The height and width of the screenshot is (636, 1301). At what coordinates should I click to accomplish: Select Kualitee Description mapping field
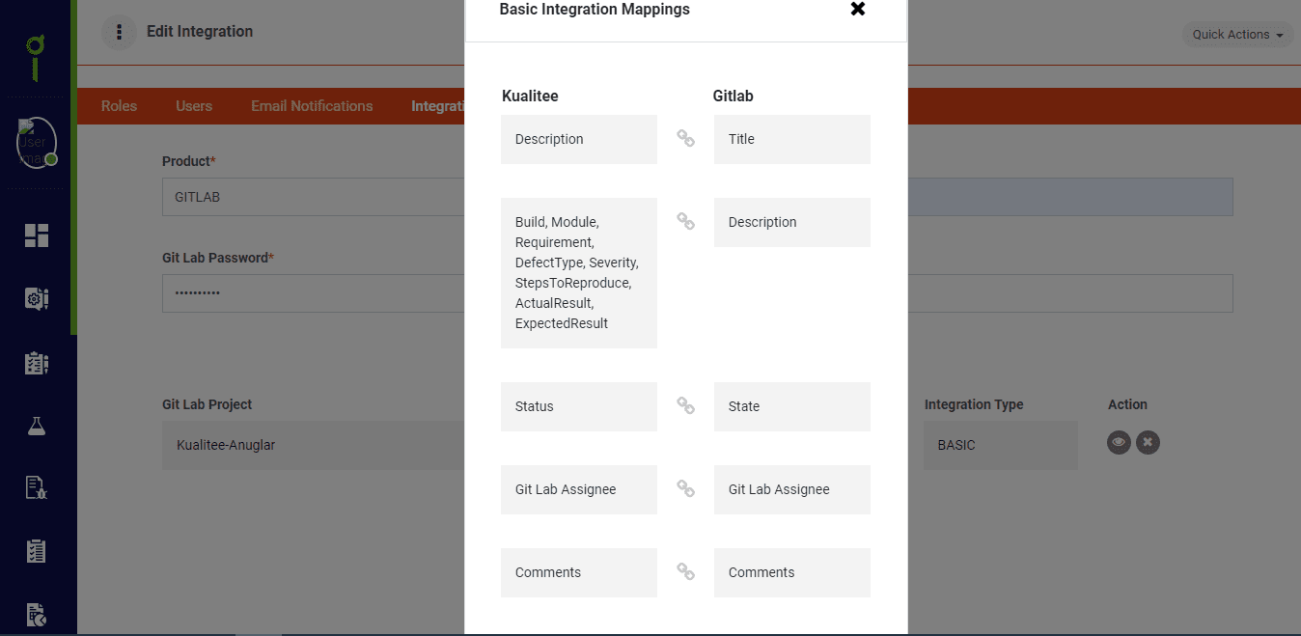(x=579, y=139)
